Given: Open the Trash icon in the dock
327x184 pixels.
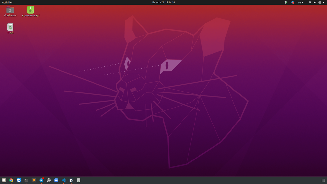Looking at the screenshot, I should pyautogui.click(x=79, y=180).
